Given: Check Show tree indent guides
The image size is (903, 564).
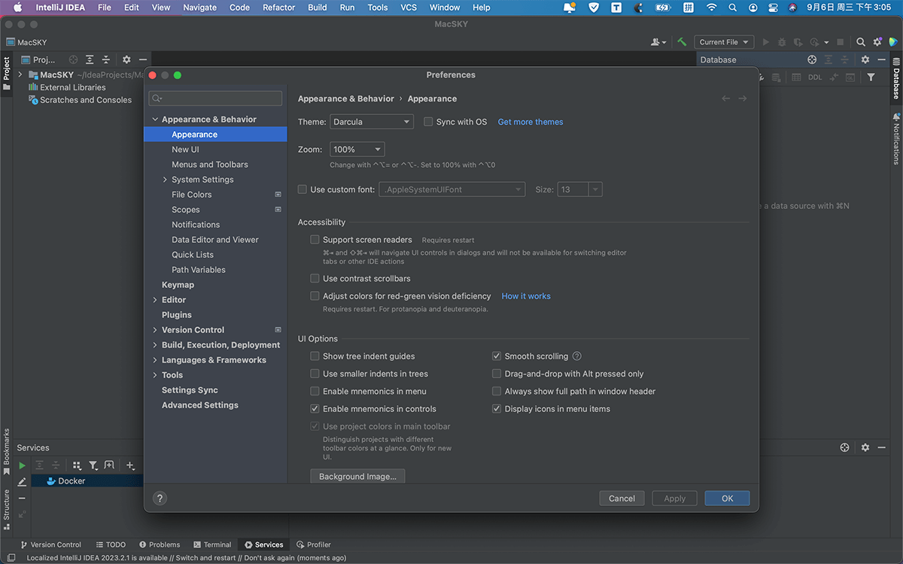Looking at the screenshot, I should click(315, 356).
